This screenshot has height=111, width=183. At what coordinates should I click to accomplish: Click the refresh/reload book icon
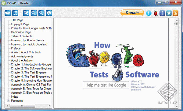[15, 13]
